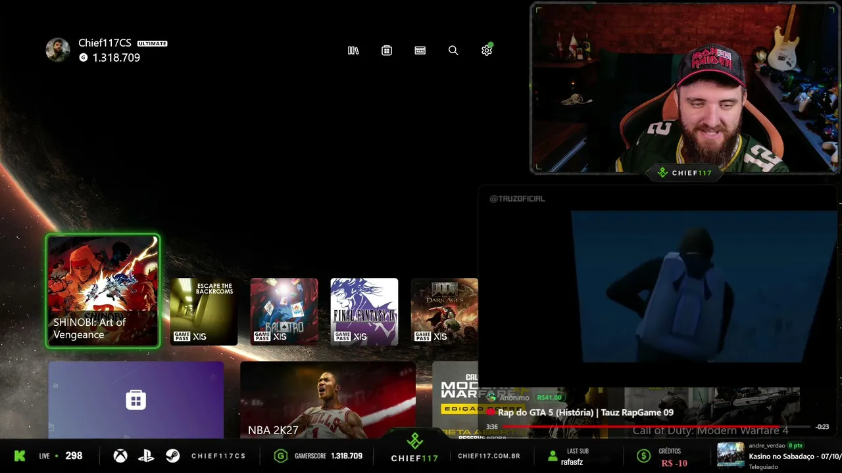Launch SHINOBI: Art of Vengeance tile
Viewport: 842px width, 473px height.
(x=103, y=291)
